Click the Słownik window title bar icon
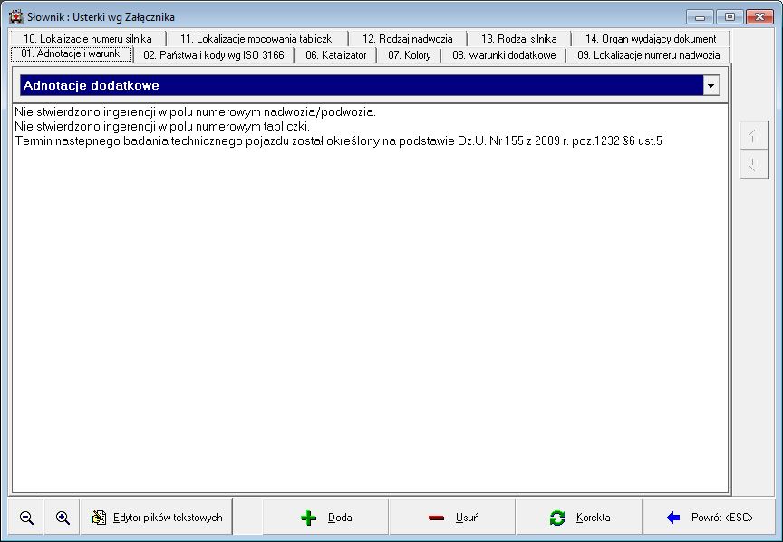 [15, 16]
